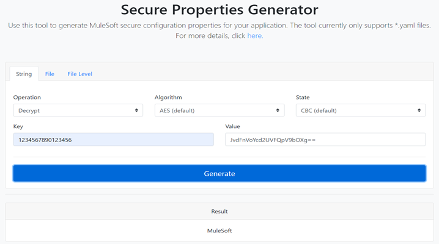Expand the Algorithm dropdown showing AES (default)
Screen dimensions: 439x244
pyautogui.click(x=219, y=110)
